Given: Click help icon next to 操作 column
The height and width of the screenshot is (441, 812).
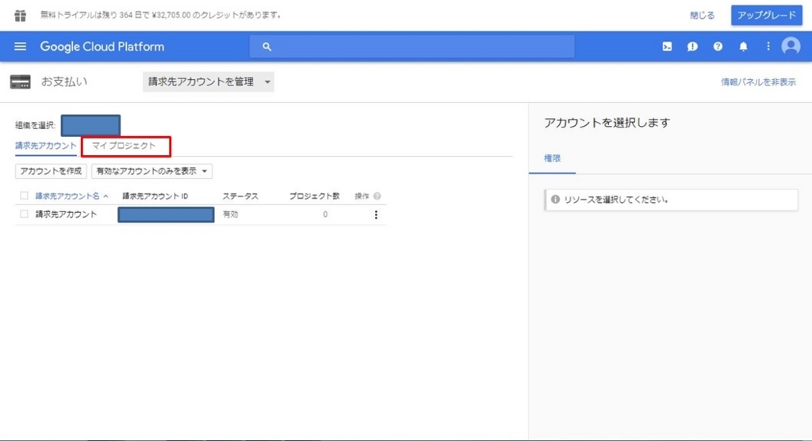Looking at the screenshot, I should 377,196.
